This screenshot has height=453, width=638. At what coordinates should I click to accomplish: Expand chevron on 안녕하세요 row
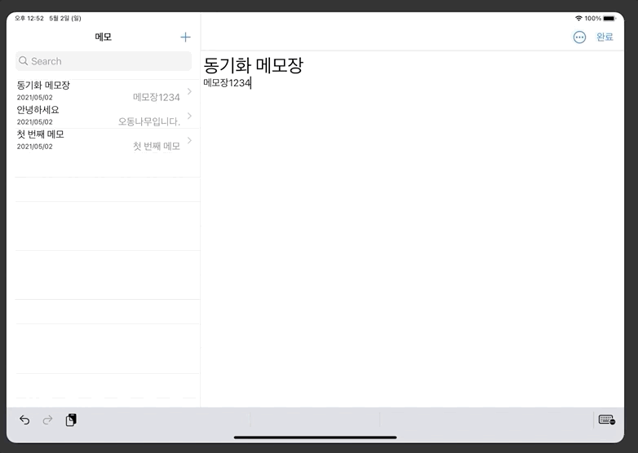[x=189, y=116]
